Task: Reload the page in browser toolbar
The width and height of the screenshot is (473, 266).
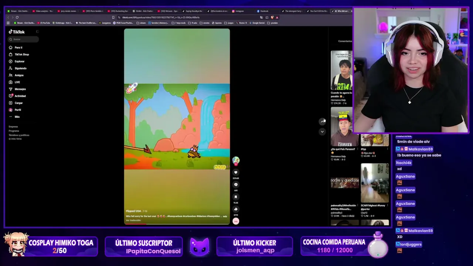Action: tap(17, 17)
